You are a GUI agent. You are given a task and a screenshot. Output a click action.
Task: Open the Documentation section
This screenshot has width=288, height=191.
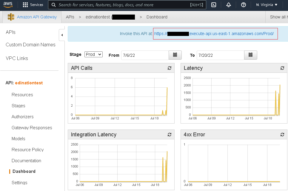(x=26, y=160)
